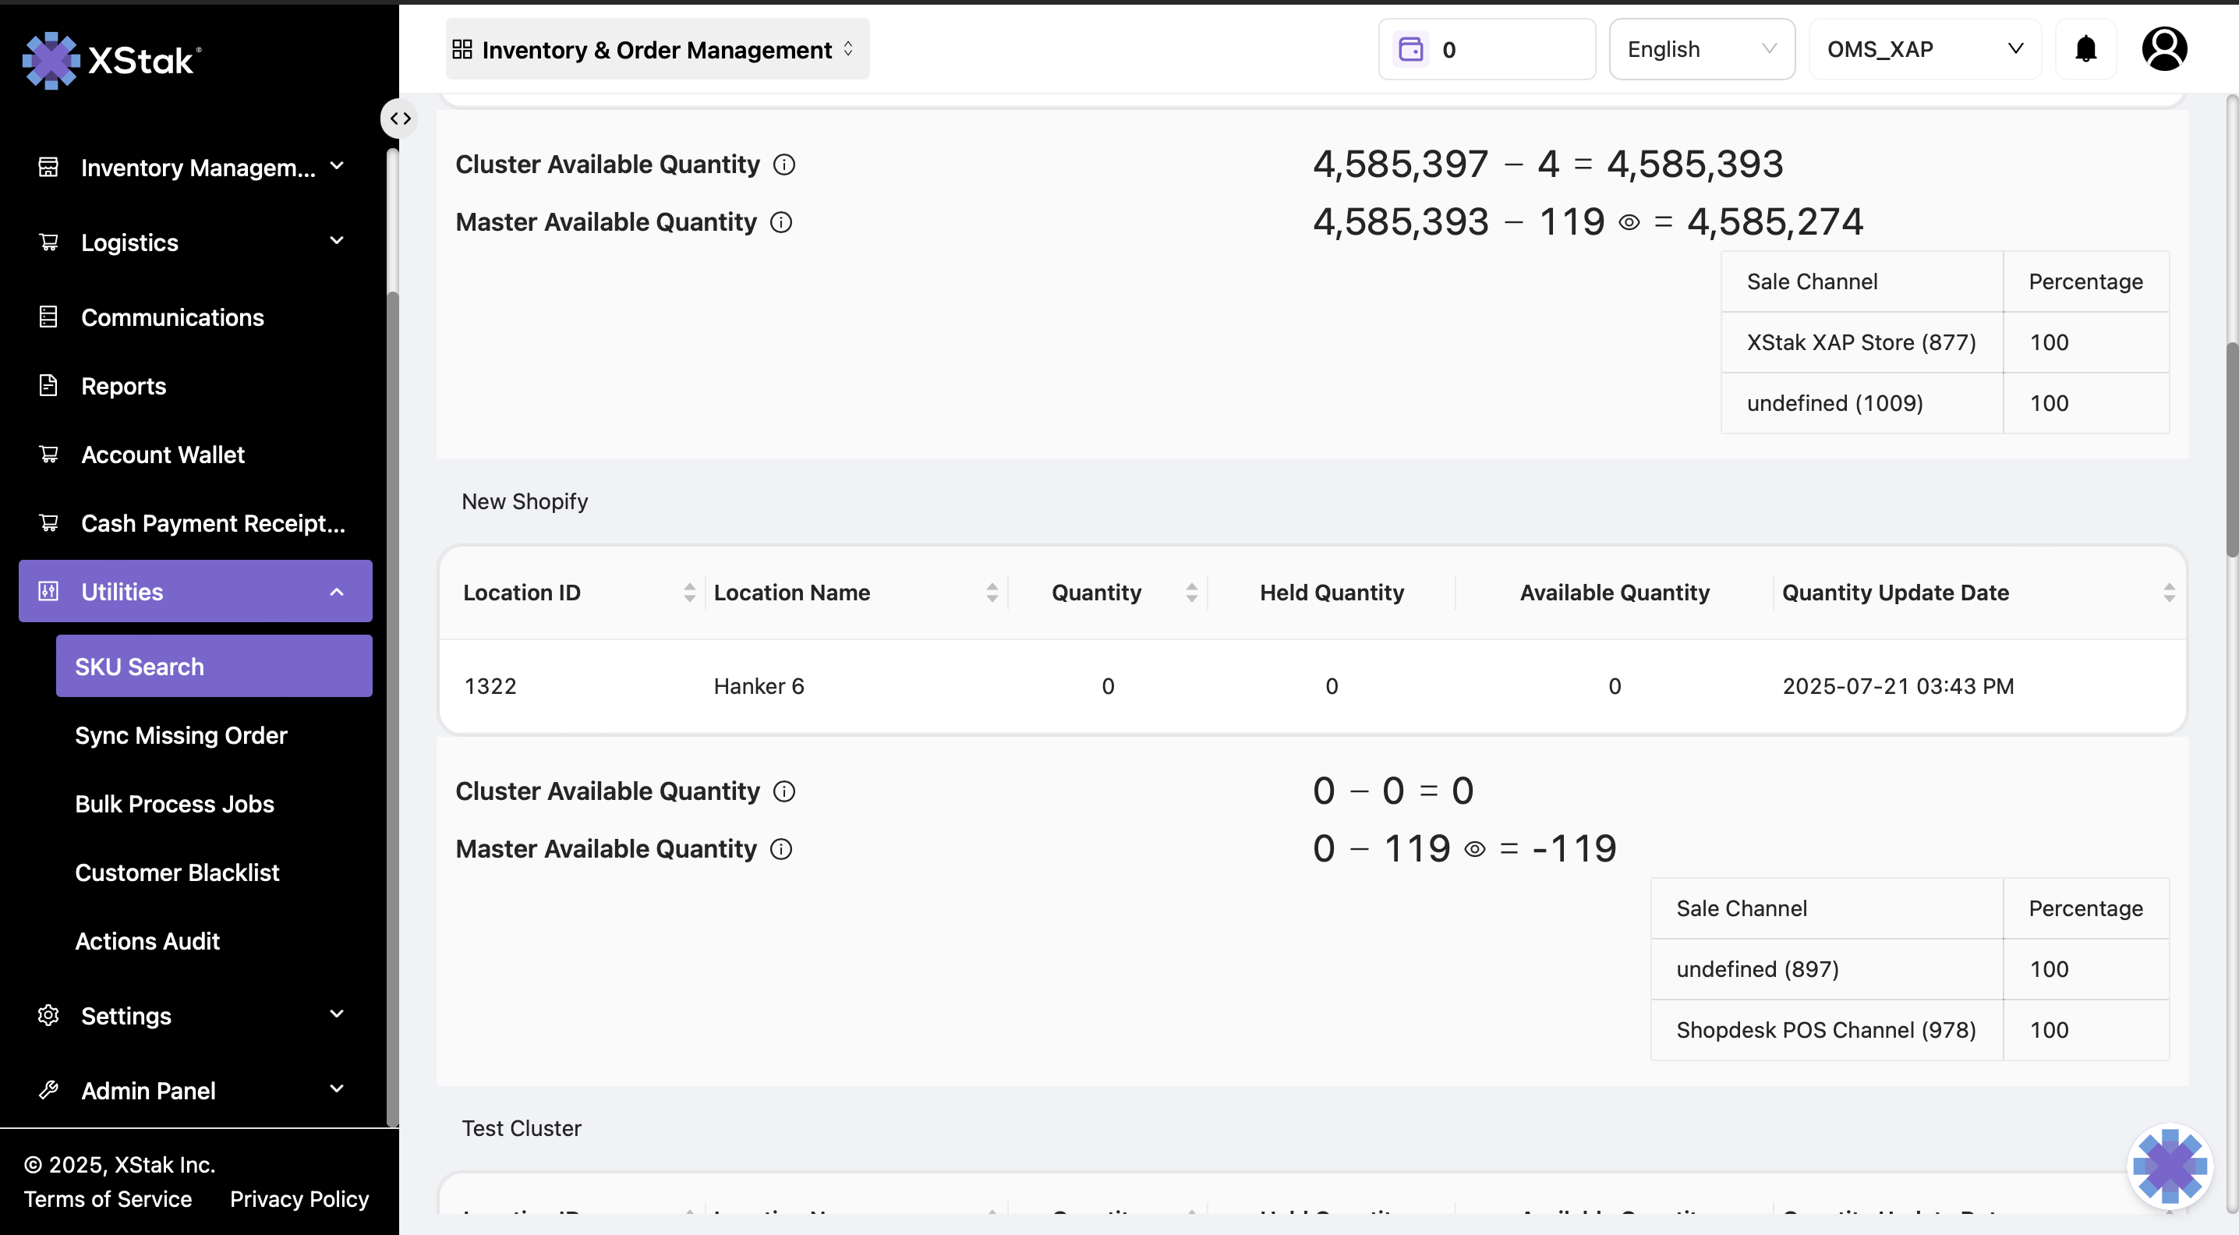The image size is (2239, 1235).
Task: Open the floating XStak chat widget
Action: [2169, 1166]
